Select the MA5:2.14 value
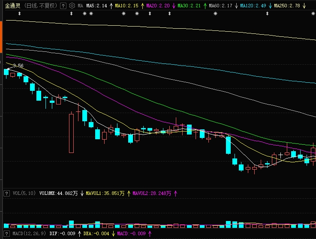This screenshot has width=316, height=239. click(x=96, y=6)
